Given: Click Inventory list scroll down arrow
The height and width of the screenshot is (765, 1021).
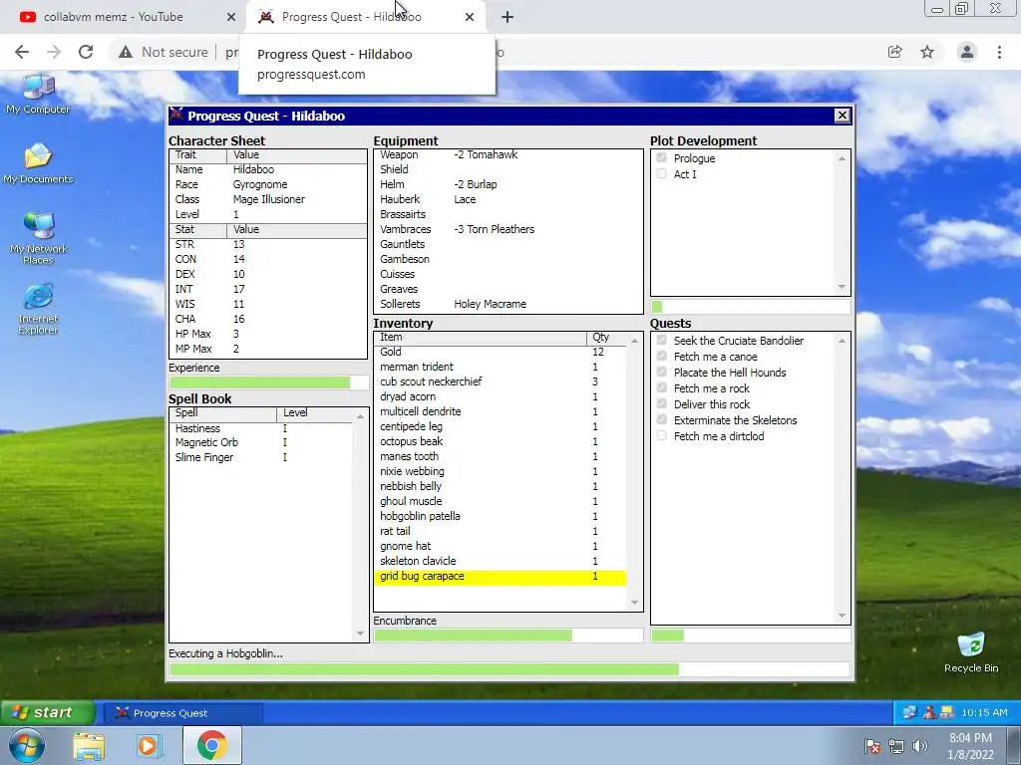Looking at the screenshot, I should (x=635, y=603).
